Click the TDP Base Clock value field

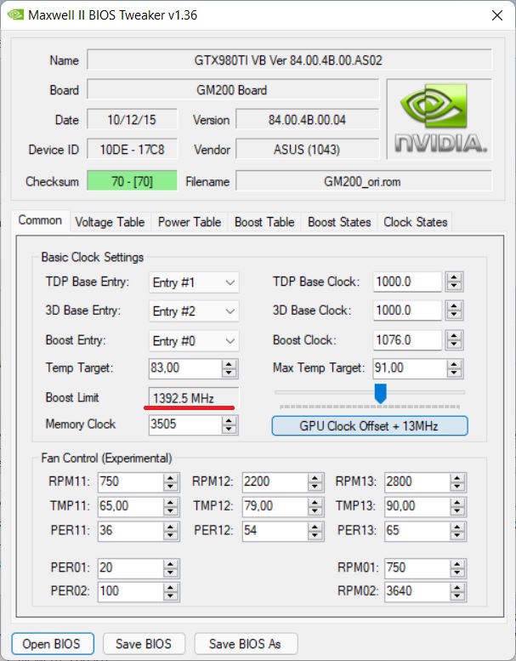[407, 282]
